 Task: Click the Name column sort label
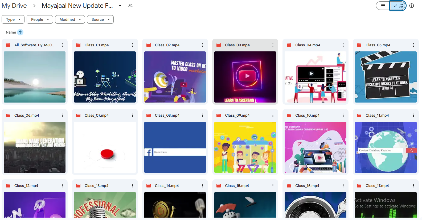tap(11, 32)
